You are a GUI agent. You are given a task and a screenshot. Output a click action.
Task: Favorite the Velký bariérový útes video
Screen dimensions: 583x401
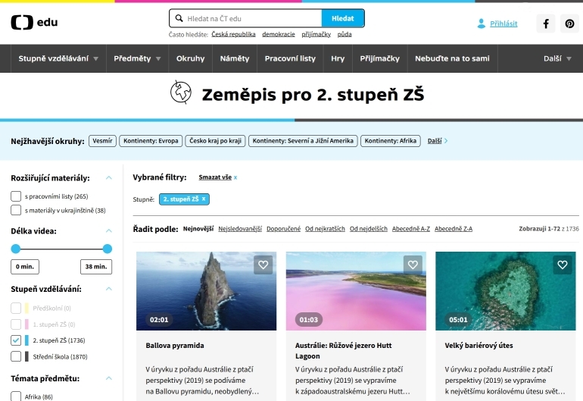(x=562, y=265)
